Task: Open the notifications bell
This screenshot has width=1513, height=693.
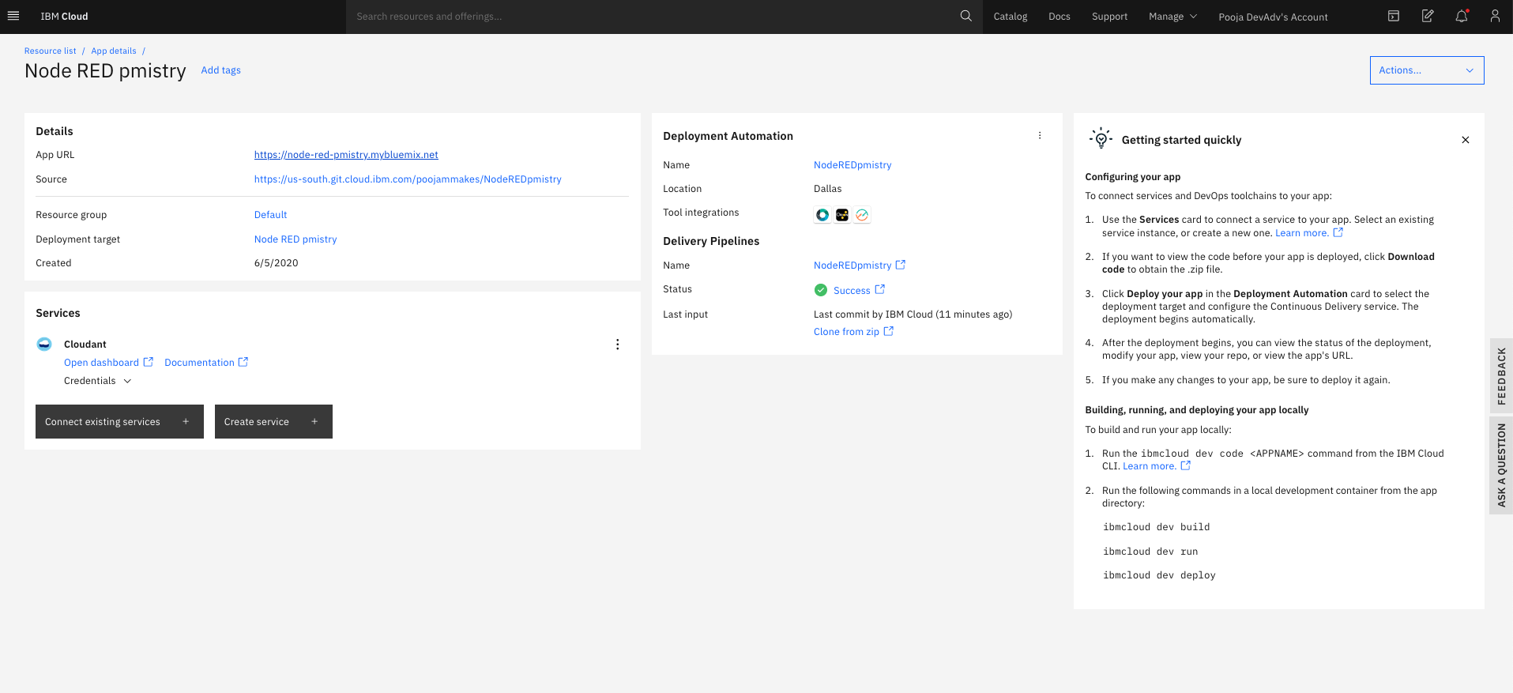Action: coord(1462,16)
